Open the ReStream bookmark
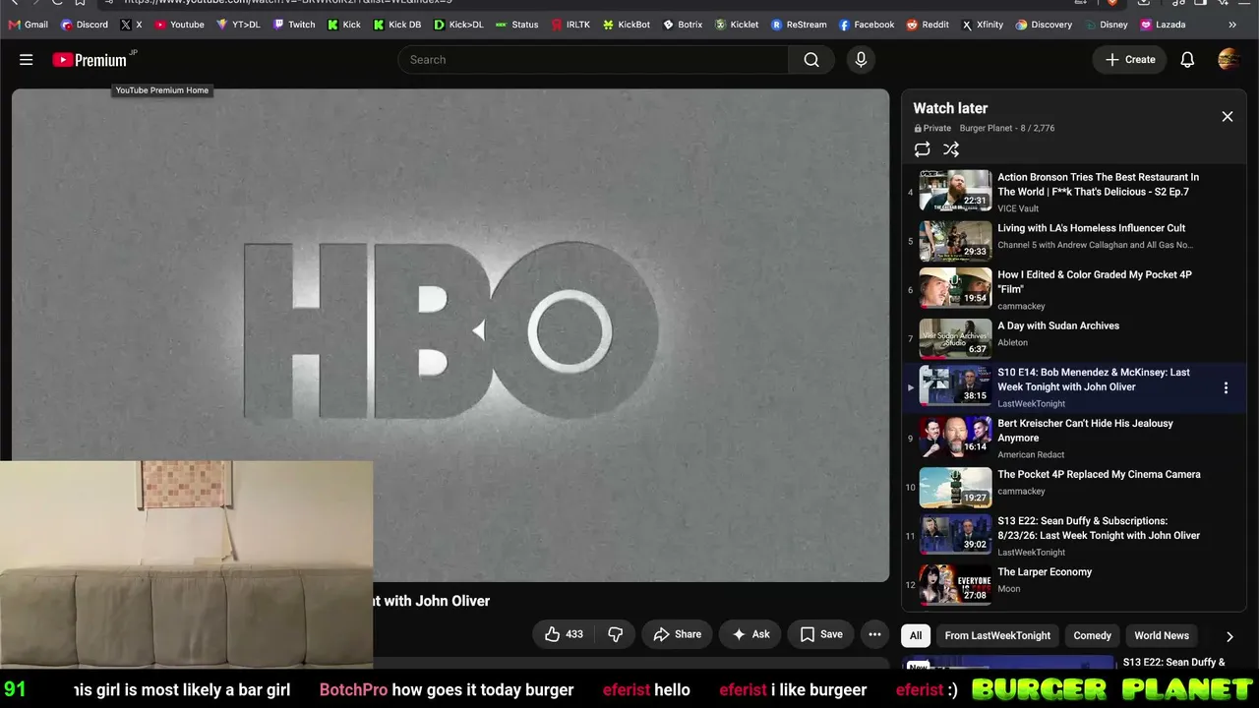 [x=799, y=25]
